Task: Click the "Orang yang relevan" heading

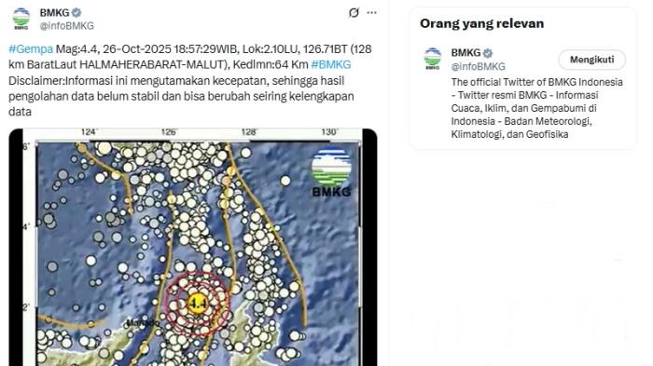Action: [482, 23]
